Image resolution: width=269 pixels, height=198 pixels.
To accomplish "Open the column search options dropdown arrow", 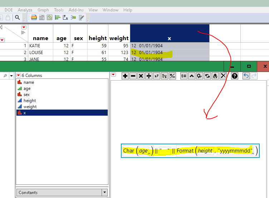I will coord(11,76).
